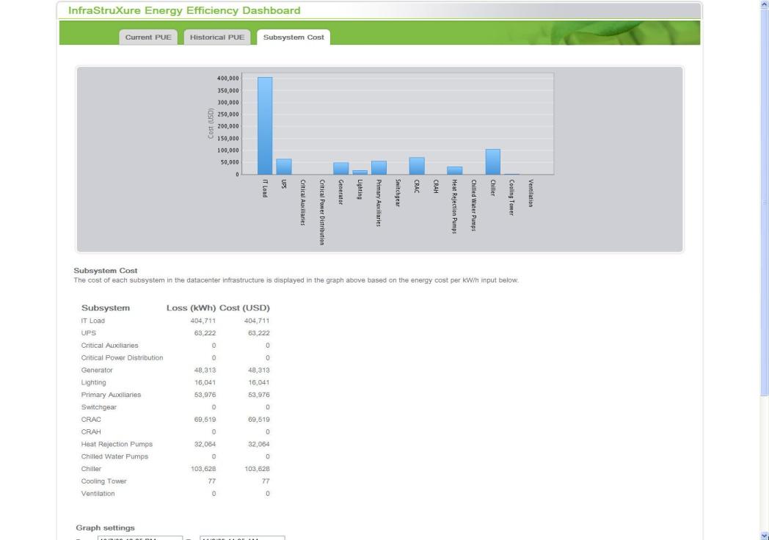This screenshot has height=540, width=769.
Task: Select the Primary Auxiliaries chart bar
Action: coord(379,168)
